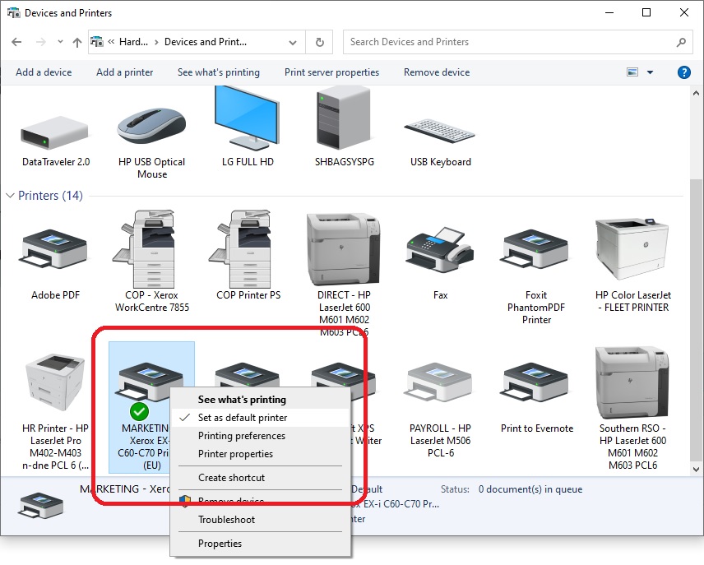This screenshot has height=565, width=704.
Task: Expand the address bar history dropdown
Action: point(293,43)
